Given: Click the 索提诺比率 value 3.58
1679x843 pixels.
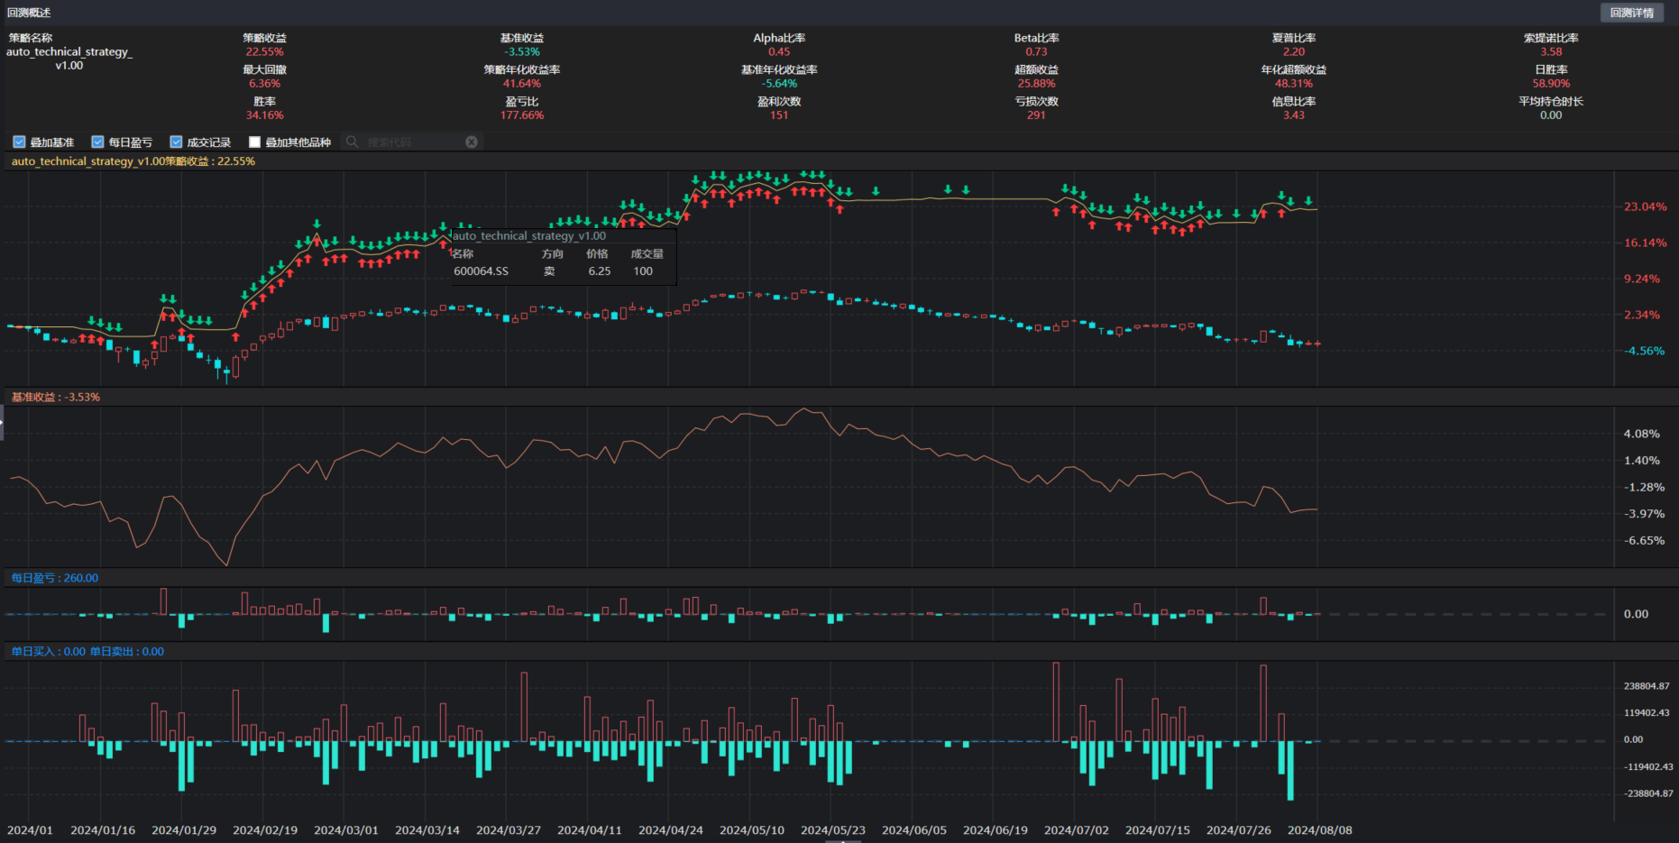Looking at the screenshot, I should click(1551, 52).
